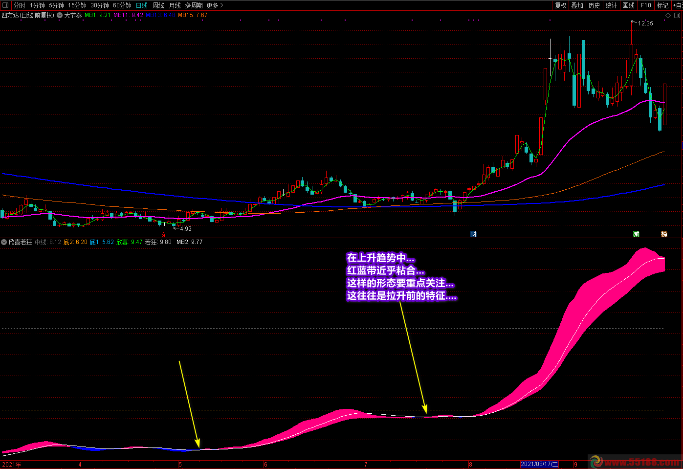Viewport: 683px width, 469px height.
Task: Open the 叠加 overlay tool
Action: pos(577,5)
